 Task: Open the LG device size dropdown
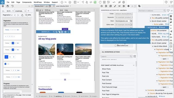(41, 10)
